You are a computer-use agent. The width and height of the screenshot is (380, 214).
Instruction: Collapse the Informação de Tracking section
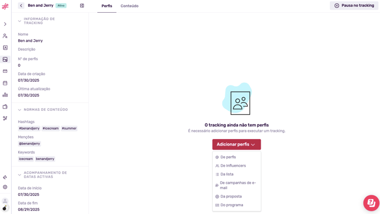coord(20,21)
